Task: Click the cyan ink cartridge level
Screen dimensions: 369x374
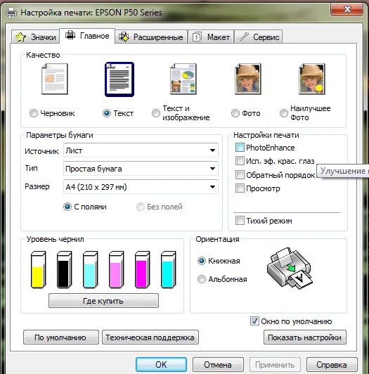Action: click(168, 269)
